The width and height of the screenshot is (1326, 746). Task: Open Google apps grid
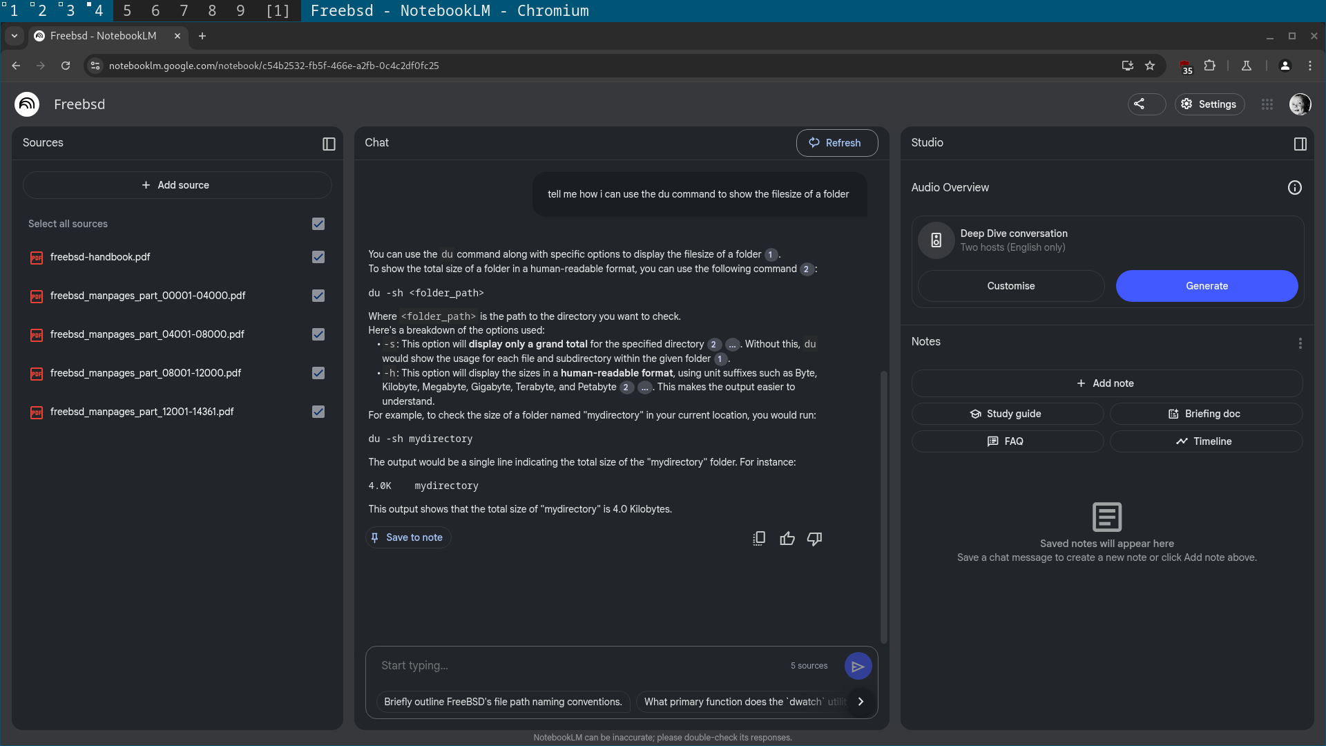pos(1267,104)
